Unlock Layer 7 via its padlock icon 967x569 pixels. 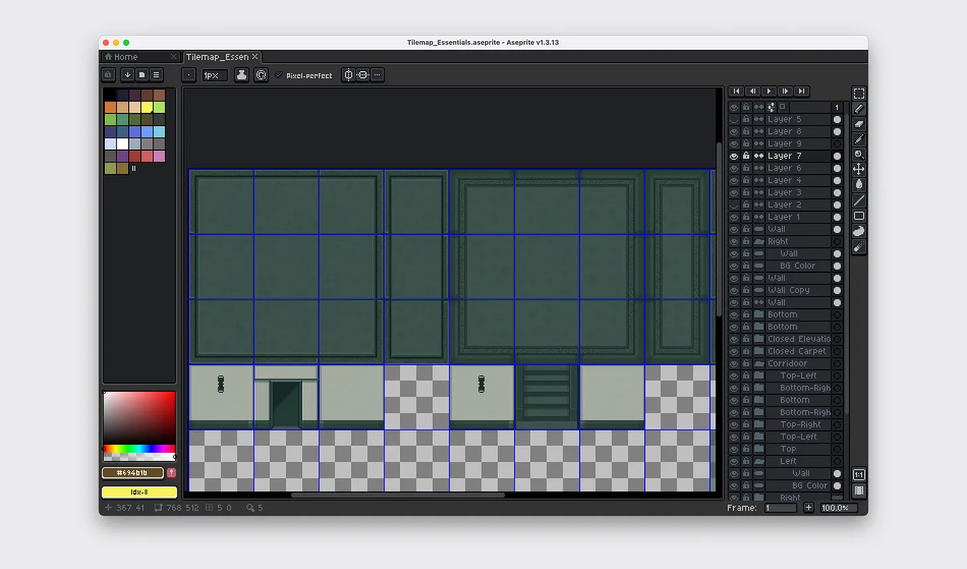click(x=745, y=155)
